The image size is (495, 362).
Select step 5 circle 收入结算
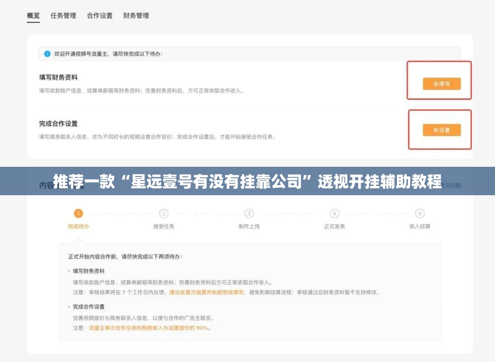419,214
